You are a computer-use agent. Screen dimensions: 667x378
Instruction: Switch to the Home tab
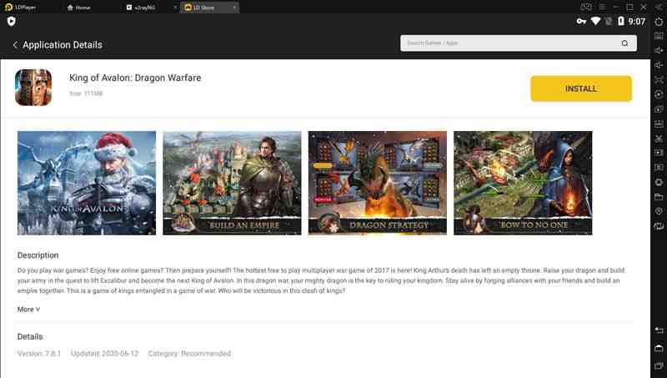pyautogui.click(x=79, y=8)
